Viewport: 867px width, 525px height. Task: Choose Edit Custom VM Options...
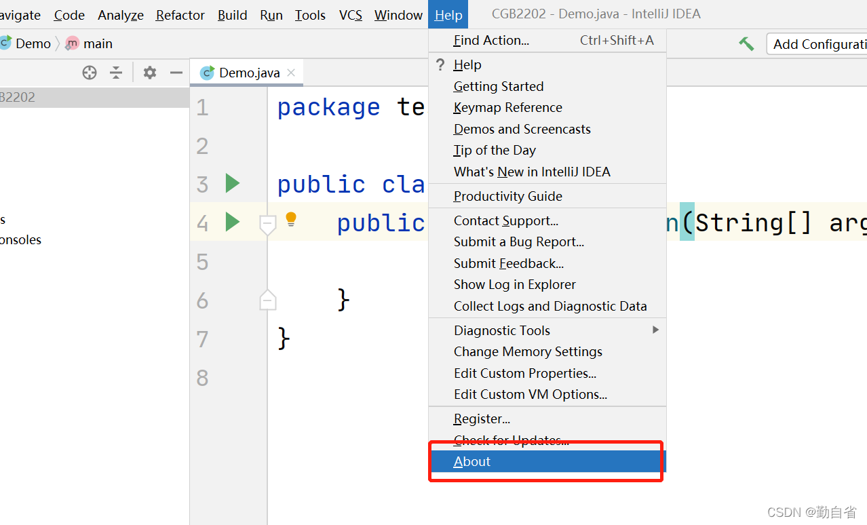point(547,394)
